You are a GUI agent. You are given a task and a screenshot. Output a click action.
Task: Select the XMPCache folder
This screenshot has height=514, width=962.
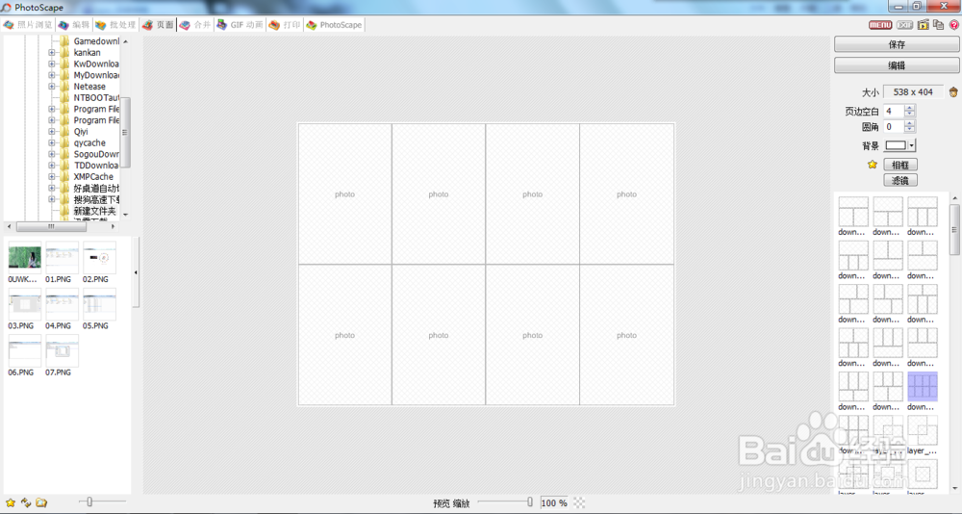[x=93, y=176]
